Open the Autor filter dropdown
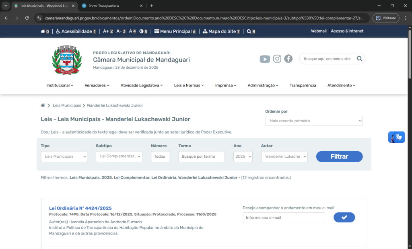This screenshot has width=412, height=249. click(x=284, y=156)
